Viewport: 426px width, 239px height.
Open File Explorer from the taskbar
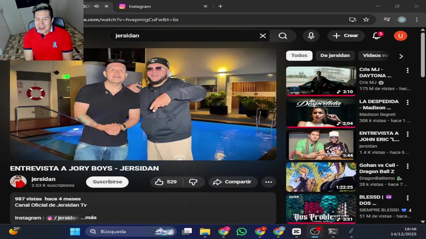pyautogui.click(x=205, y=232)
